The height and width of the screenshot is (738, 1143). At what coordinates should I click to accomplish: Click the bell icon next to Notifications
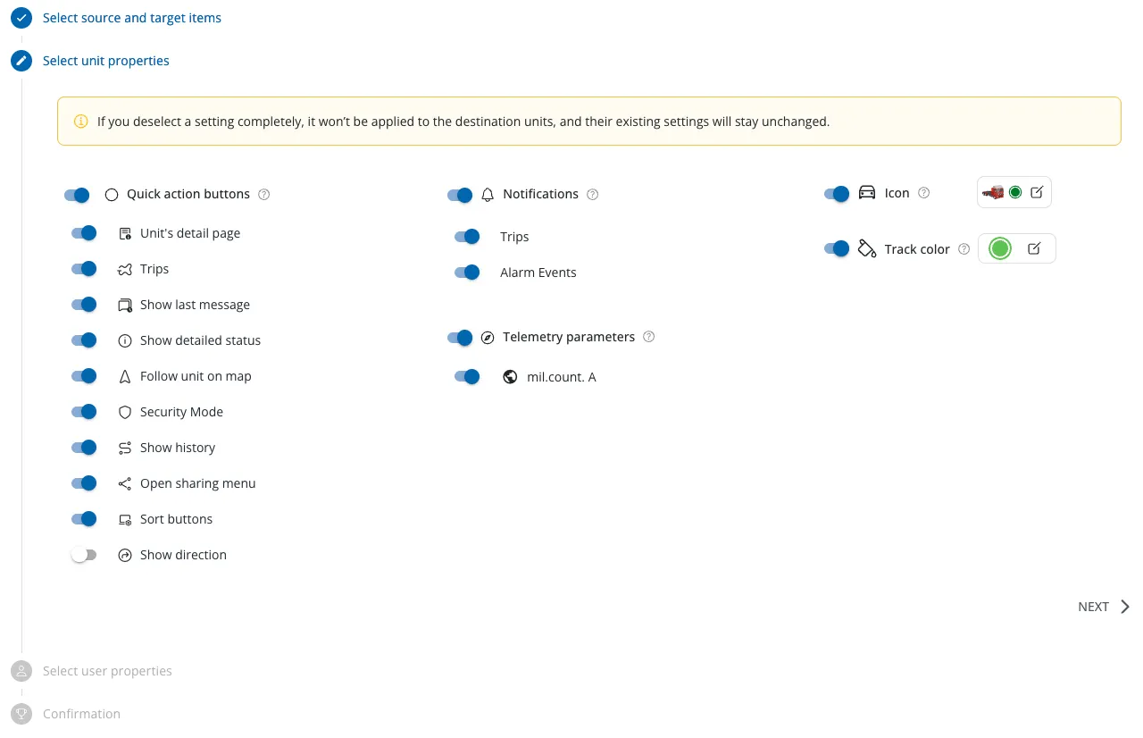[x=488, y=195]
